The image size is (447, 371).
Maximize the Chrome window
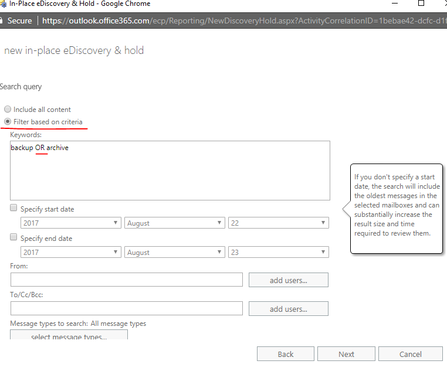point(421,4)
